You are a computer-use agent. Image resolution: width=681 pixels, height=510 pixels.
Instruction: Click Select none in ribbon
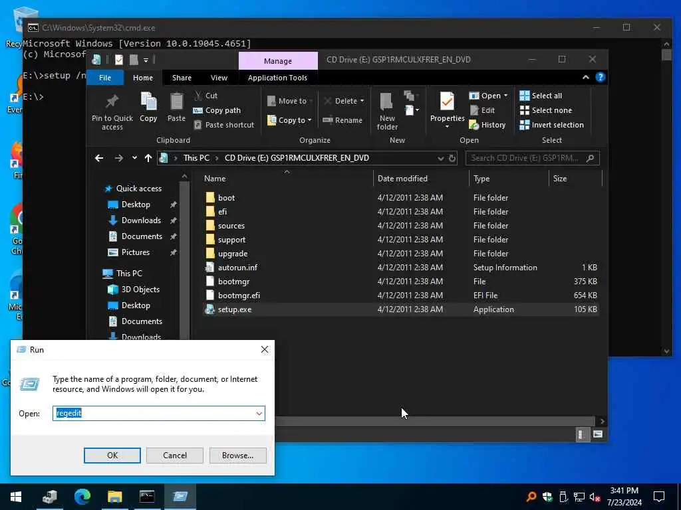coord(546,110)
